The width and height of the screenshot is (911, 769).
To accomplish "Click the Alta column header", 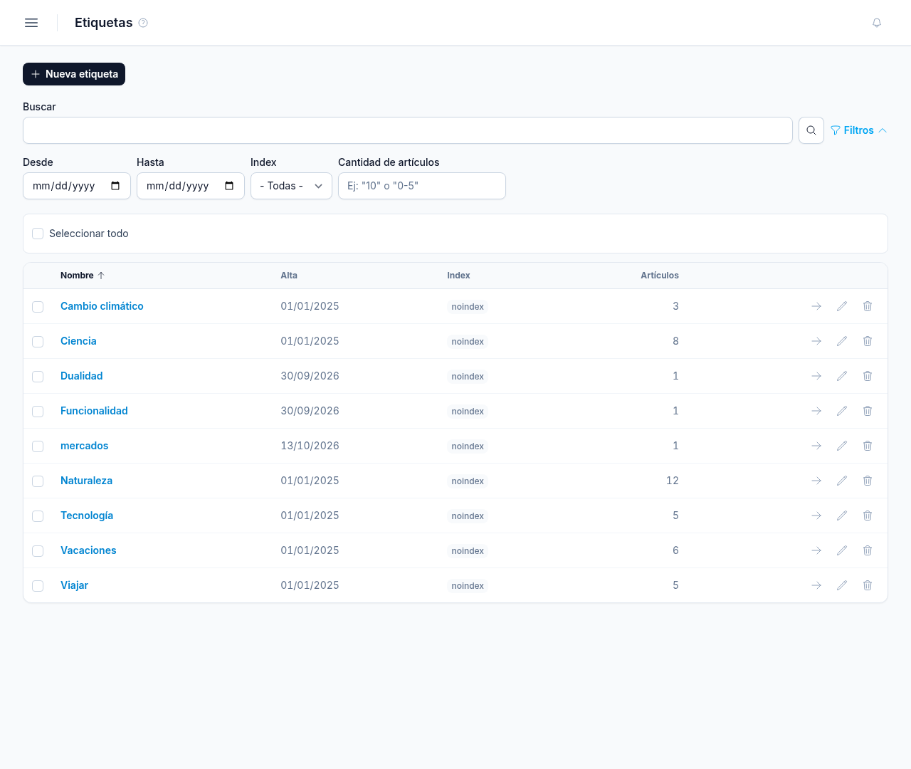I will click(x=289, y=276).
